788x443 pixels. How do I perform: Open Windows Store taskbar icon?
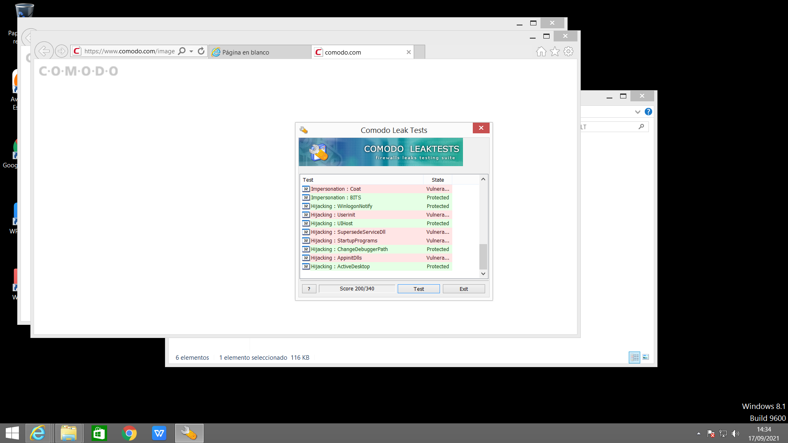99,433
